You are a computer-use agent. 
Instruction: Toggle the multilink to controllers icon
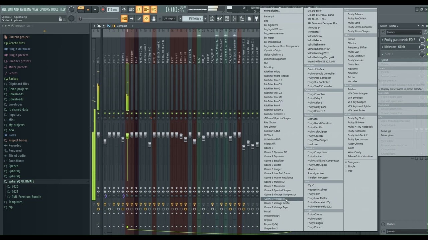(146, 19)
